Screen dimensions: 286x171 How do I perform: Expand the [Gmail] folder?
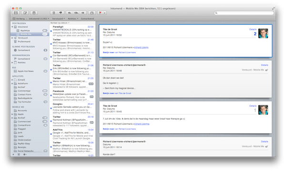click(12, 80)
